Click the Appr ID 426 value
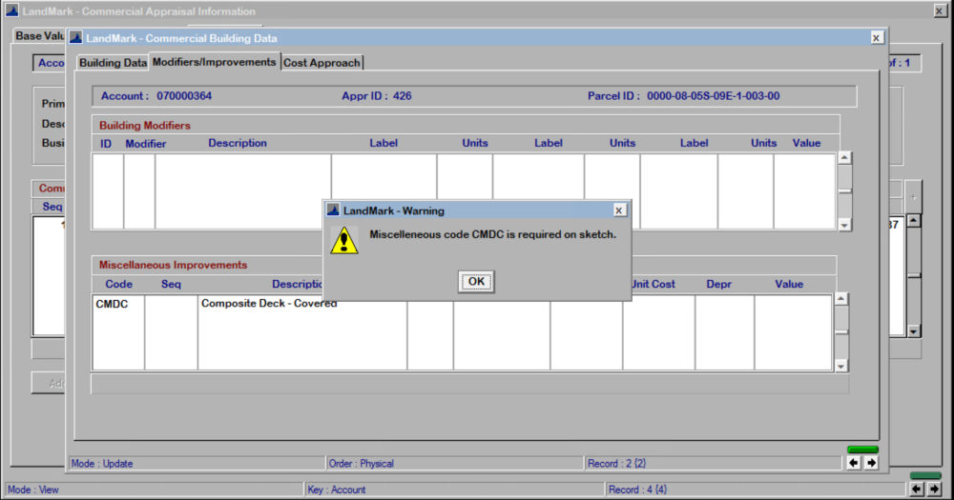The height and width of the screenshot is (500, 954). (403, 96)
